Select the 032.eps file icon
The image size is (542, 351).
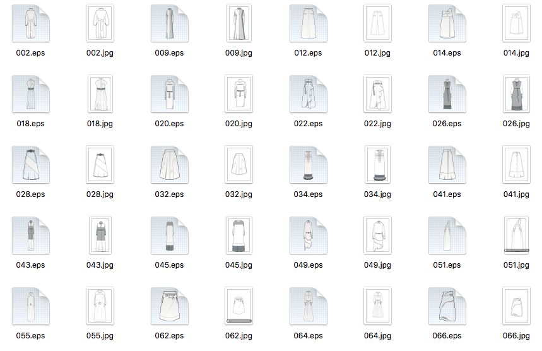tap(170, 165)
